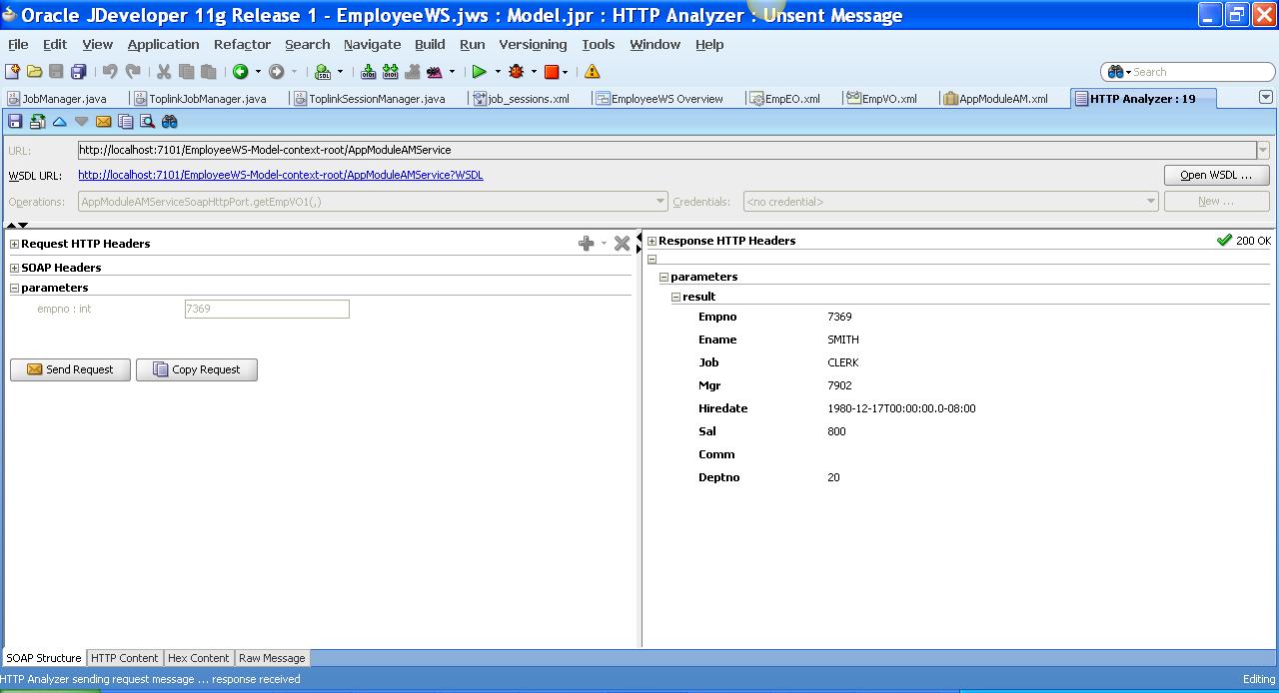Viewport: 1279px width, 693px height.
Task: Click the envelope icon in analyzer toolbar
Action: coord(104,122)
